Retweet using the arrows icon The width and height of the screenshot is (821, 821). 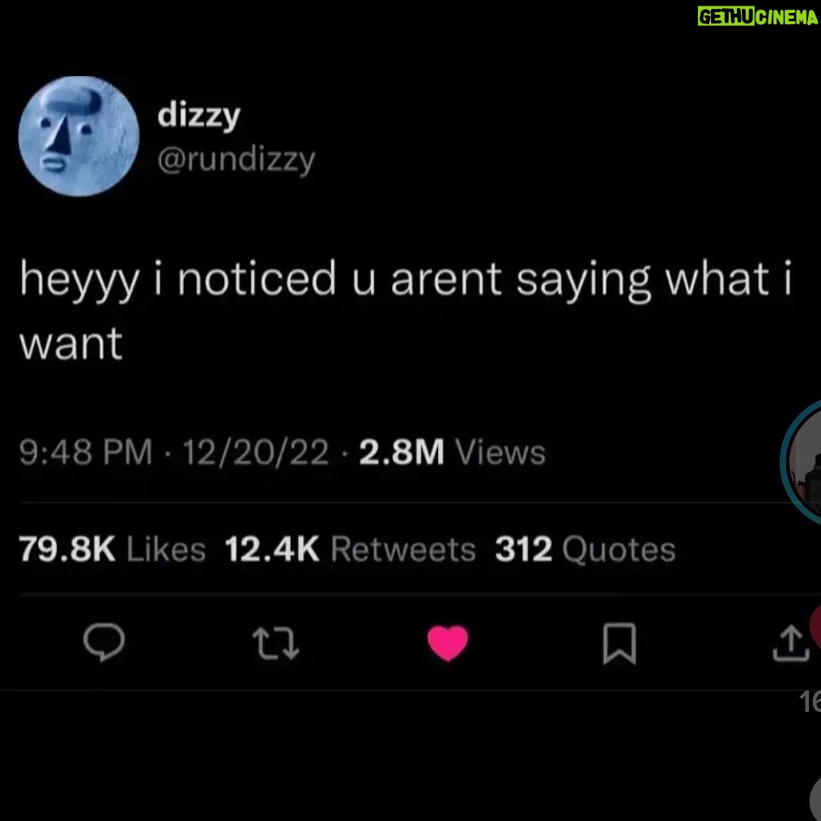(275, 643)
